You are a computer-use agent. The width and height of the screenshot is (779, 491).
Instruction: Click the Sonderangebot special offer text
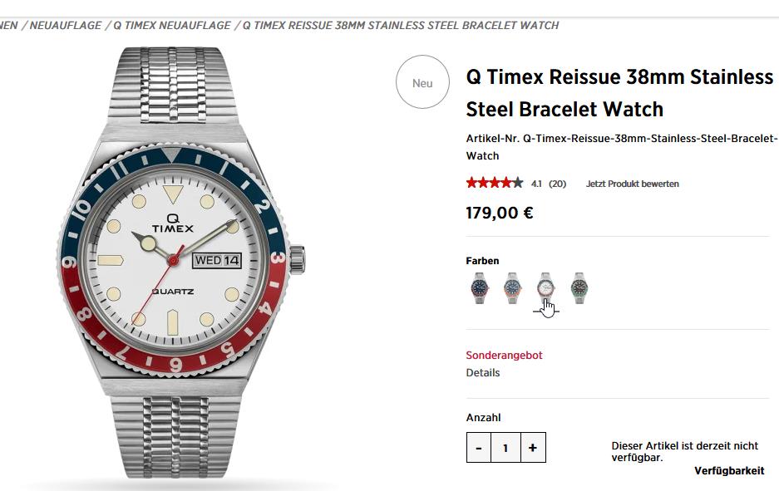pos(504,356)
